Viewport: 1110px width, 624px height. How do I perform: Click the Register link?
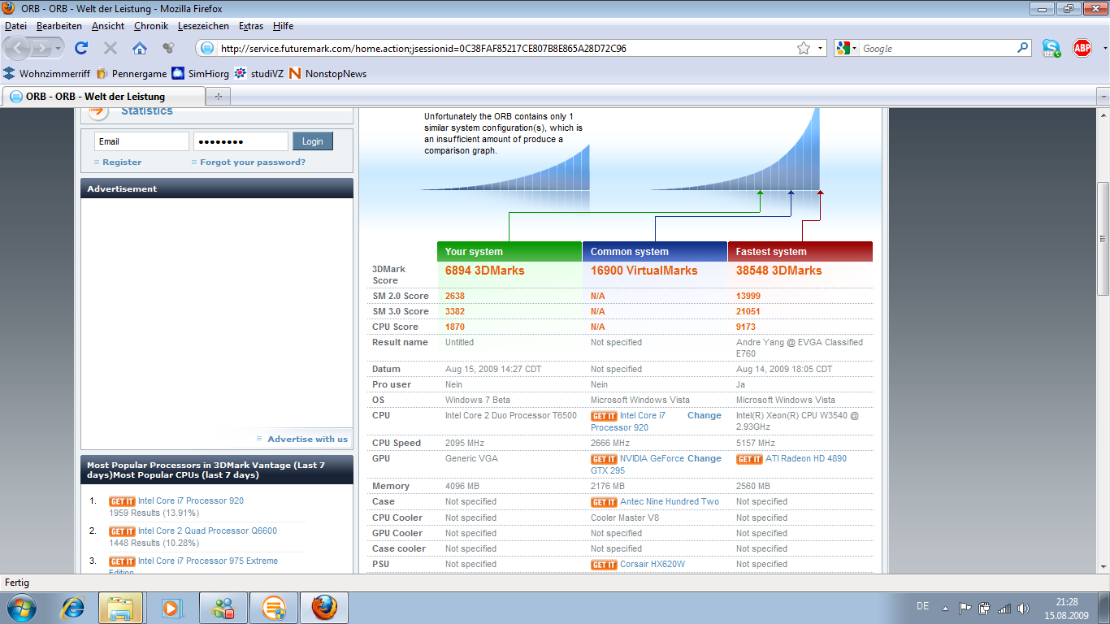[122, 162]
